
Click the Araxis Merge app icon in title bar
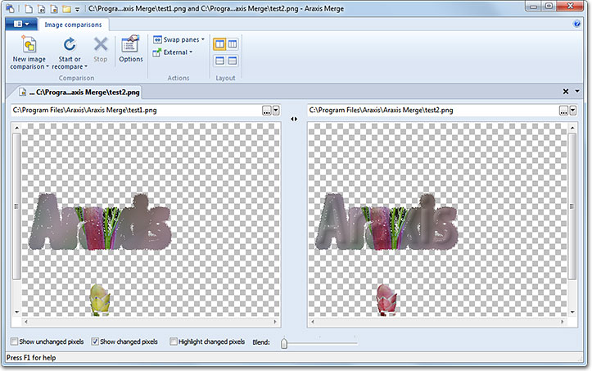[10, 8]
